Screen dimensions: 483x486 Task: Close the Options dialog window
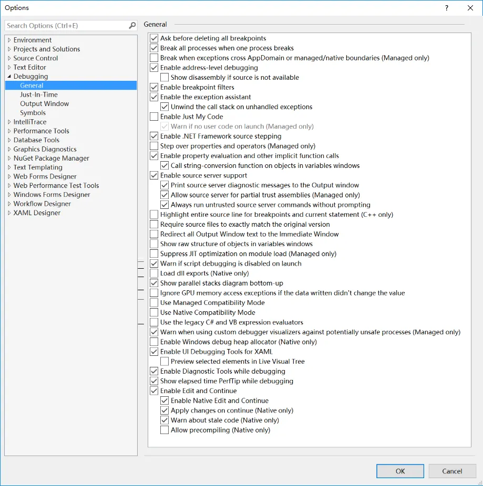pyautogui.click(x=470, y=8)
